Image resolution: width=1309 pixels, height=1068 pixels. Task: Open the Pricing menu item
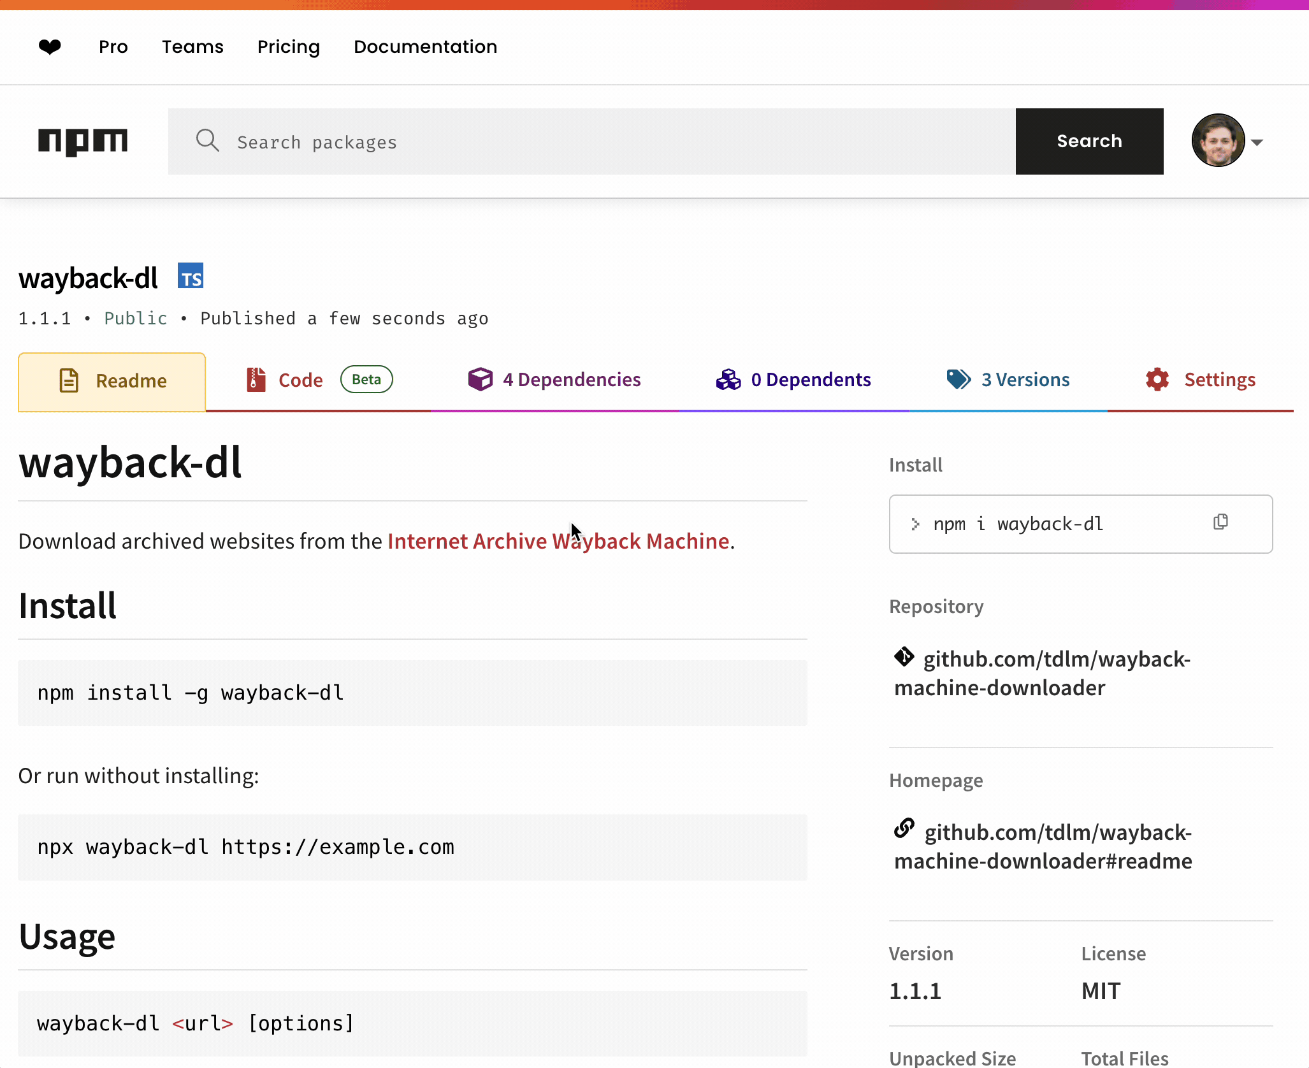click(x=289, y=47)
